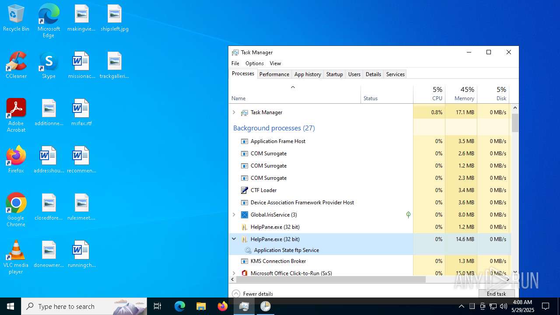Launch Firefox from the taskbar
The width and height of the screenshot is (560, 315).
(222, 306)
